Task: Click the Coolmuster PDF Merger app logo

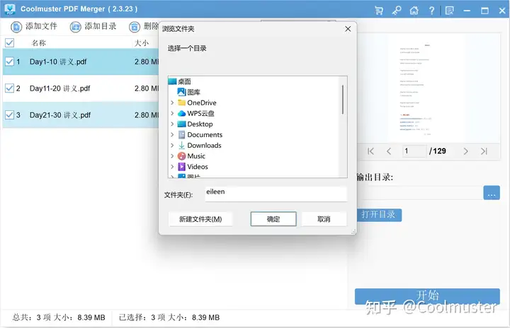Action: pyautogui.click(x=10, y=9)
